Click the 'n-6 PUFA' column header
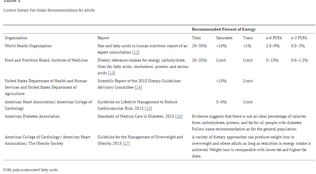The image size is (316, 174). click(x=274, y=38)
